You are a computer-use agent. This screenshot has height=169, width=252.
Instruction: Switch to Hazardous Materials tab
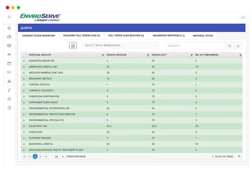[x=169, y=36]
